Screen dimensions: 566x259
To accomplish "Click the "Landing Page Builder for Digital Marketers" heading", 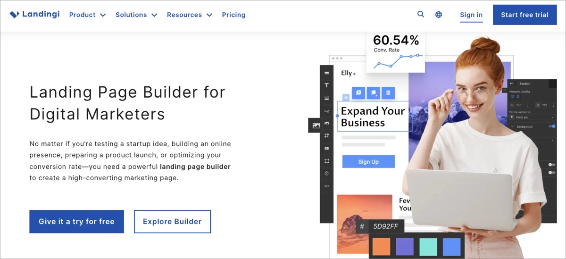I will pyautogui.click(x=127, y=103).
